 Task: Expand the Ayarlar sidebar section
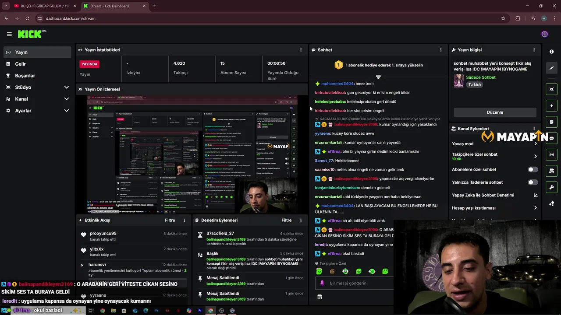point(67,111)
